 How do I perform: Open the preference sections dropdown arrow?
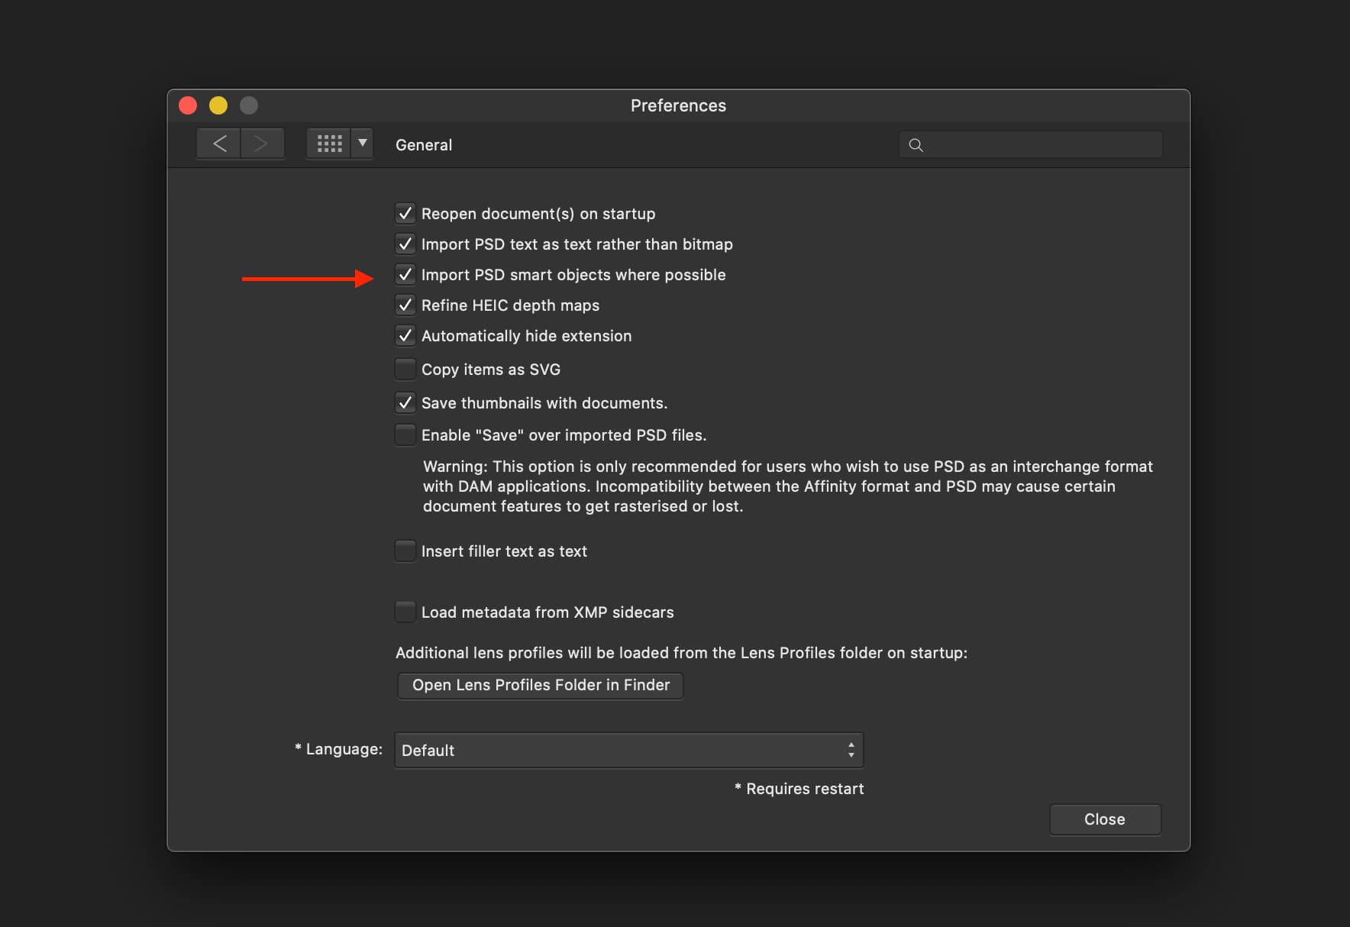tap(363, 144)
